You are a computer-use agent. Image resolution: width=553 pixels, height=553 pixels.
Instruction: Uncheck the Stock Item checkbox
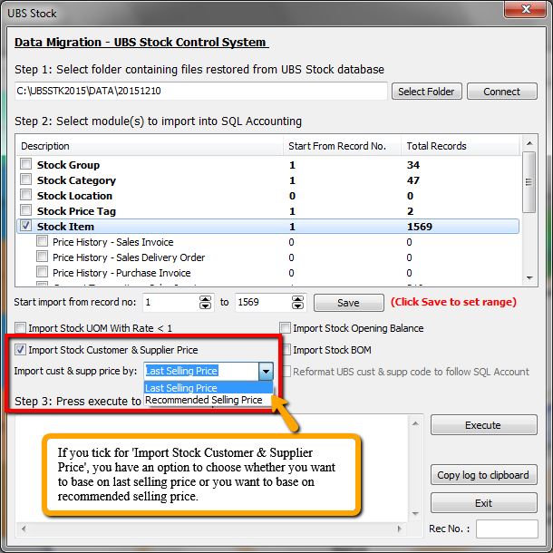[x=26, y=227]
